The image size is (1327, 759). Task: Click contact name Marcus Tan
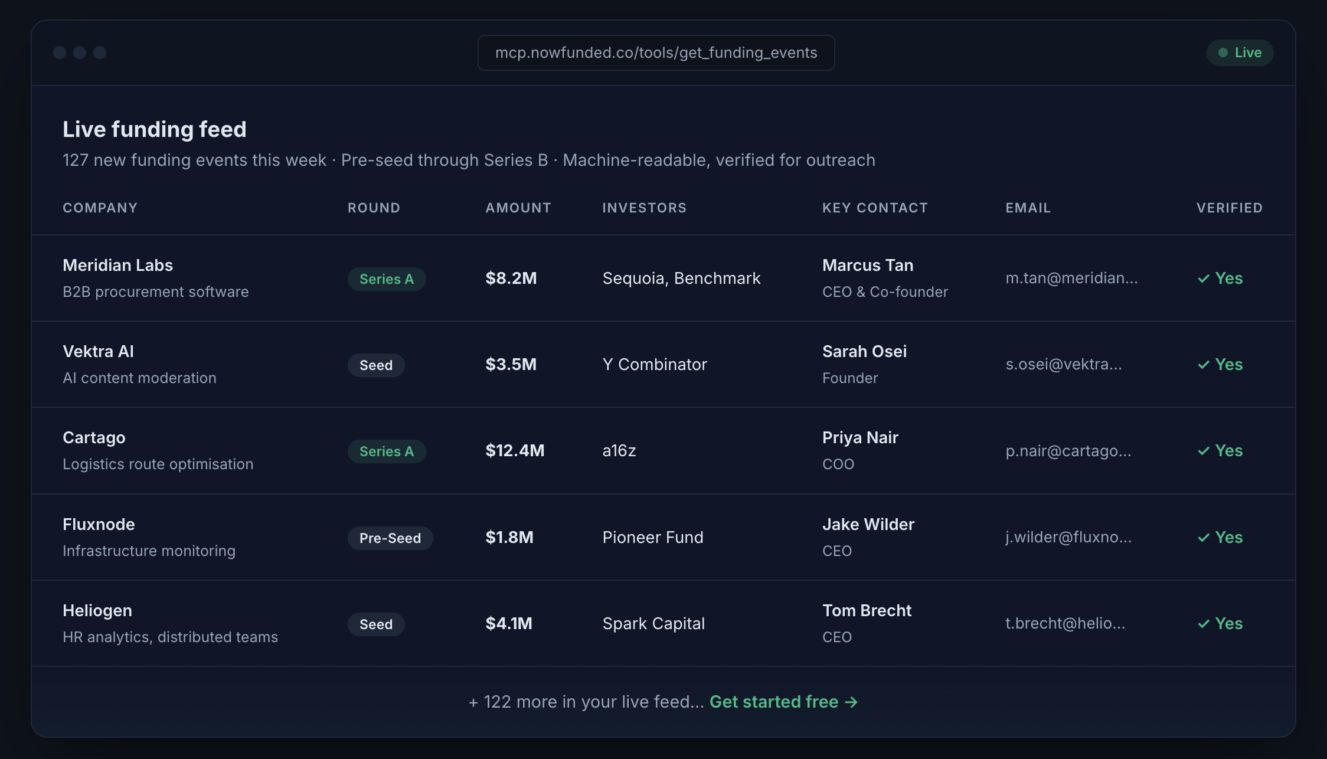click(x=868, y=265)
